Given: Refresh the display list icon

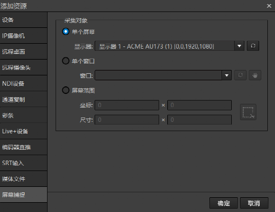Looking at the screenshot, I should pyautogui.click(x=253, y=46).
